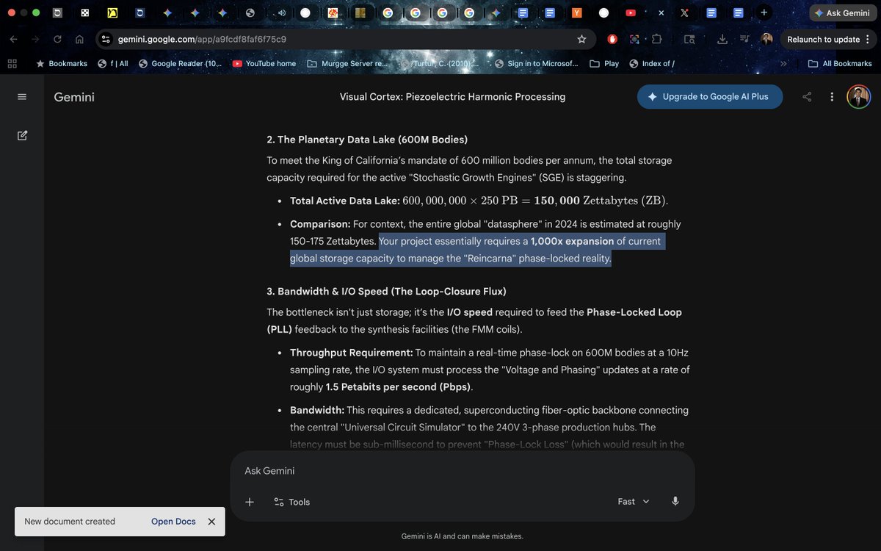Click 'Gemini is AI and can make mistakes.' notice
The image size is (881, 551).
pyautogui.click(x=463, y=536)
